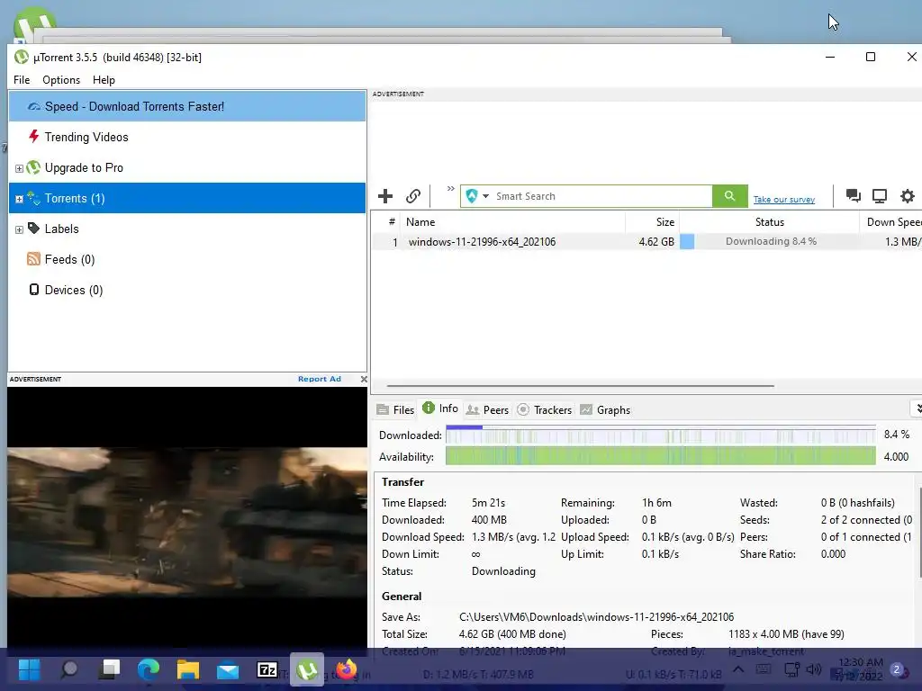The image size is (922, 691).
Task: Click the Downloading 8.4 % progress bar
Action: pyautogui.click(x=769, y=241)
